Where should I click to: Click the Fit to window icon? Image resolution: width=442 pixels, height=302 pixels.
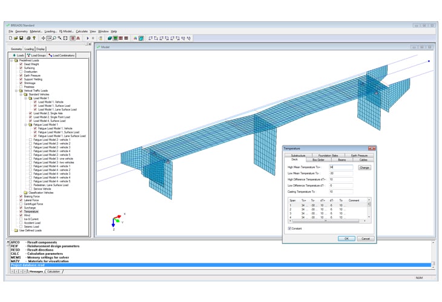pyautogui.click(x=65, y=38)
